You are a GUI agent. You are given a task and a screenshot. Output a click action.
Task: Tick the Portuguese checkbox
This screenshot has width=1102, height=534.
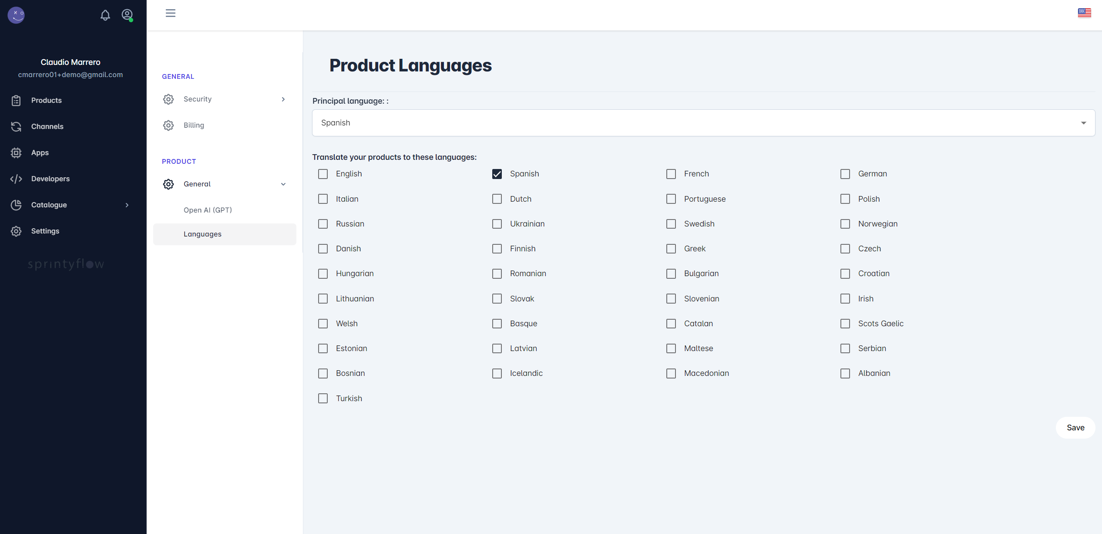(671, 199)
